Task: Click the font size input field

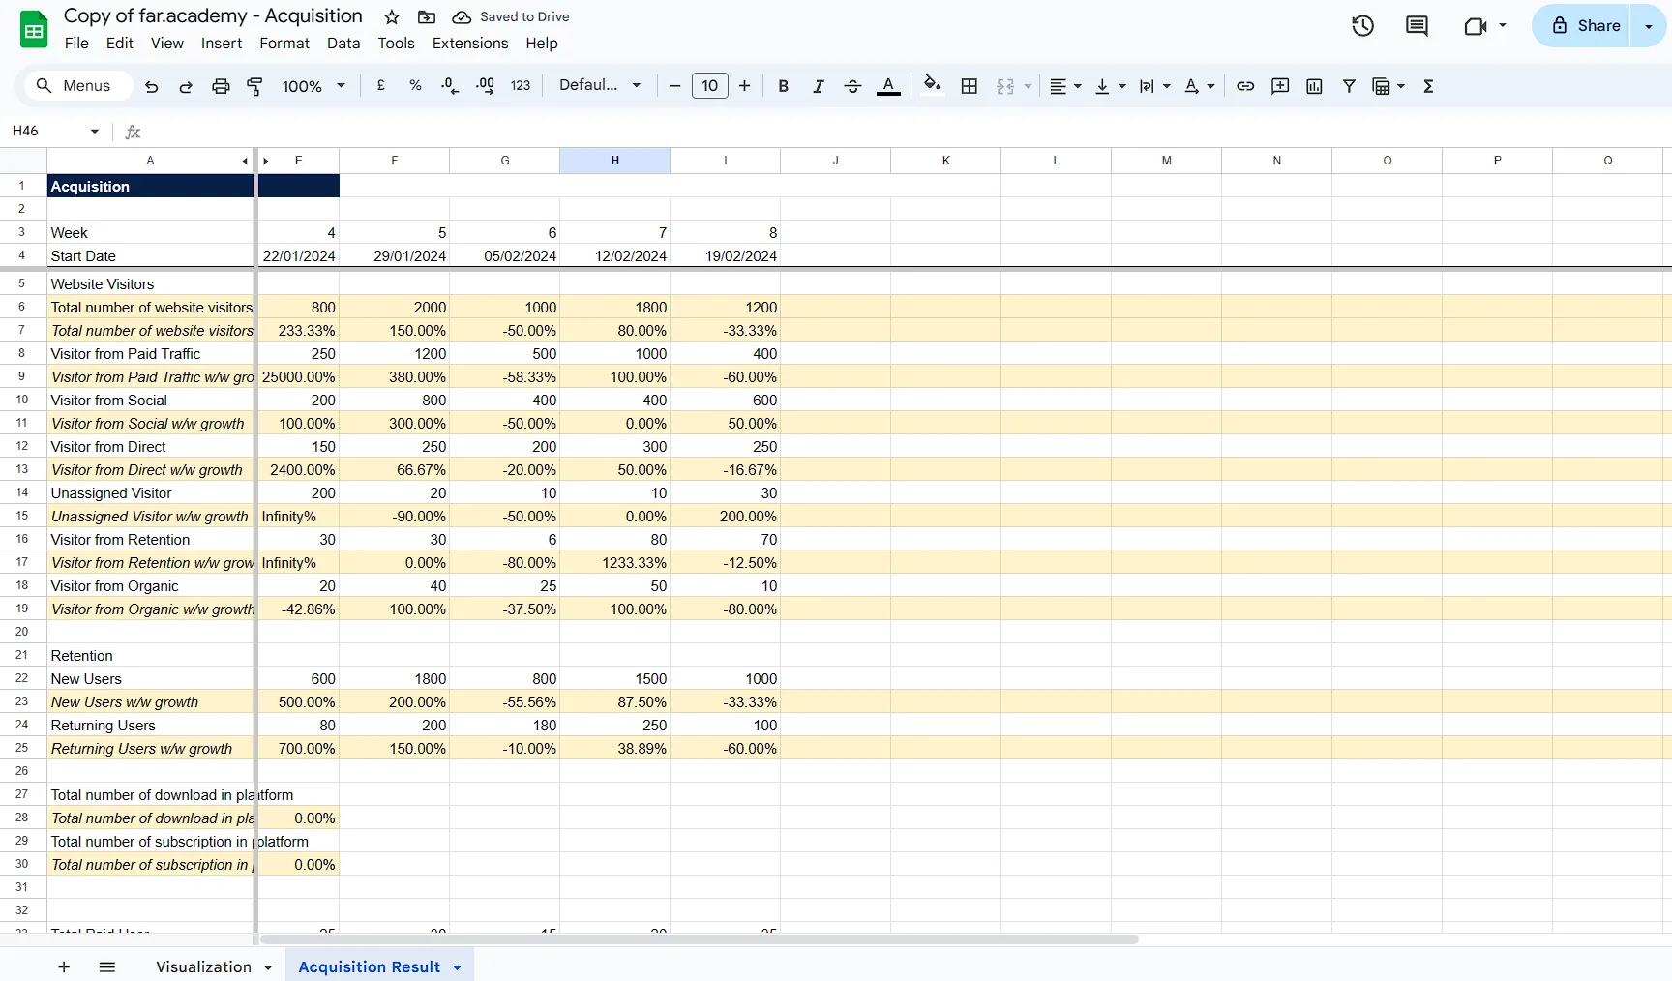Action: coord(710,86)
